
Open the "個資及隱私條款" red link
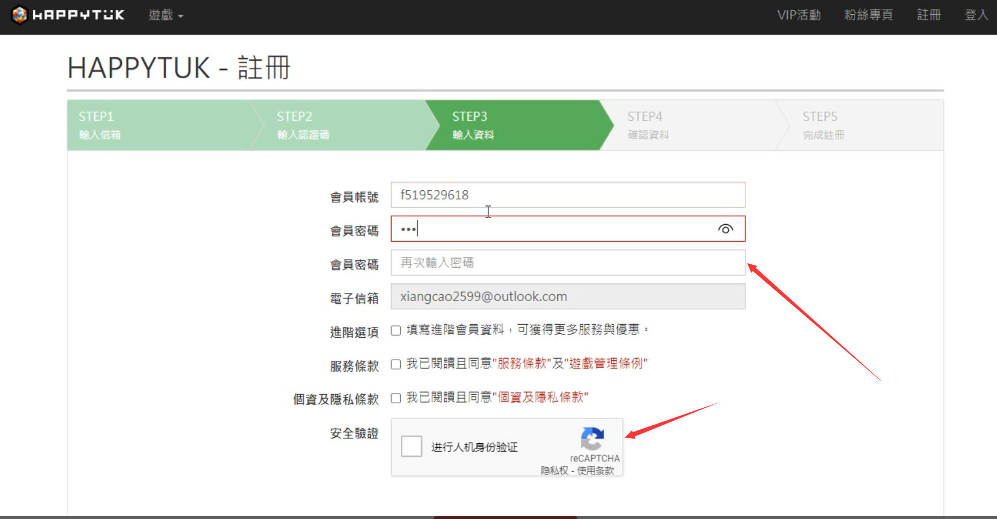click(540, 398)
